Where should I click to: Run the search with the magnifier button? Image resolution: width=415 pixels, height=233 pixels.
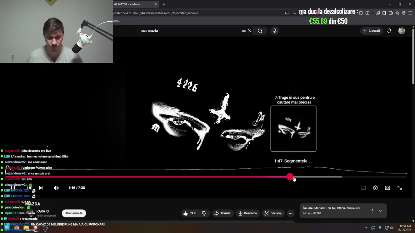[260, 31]
